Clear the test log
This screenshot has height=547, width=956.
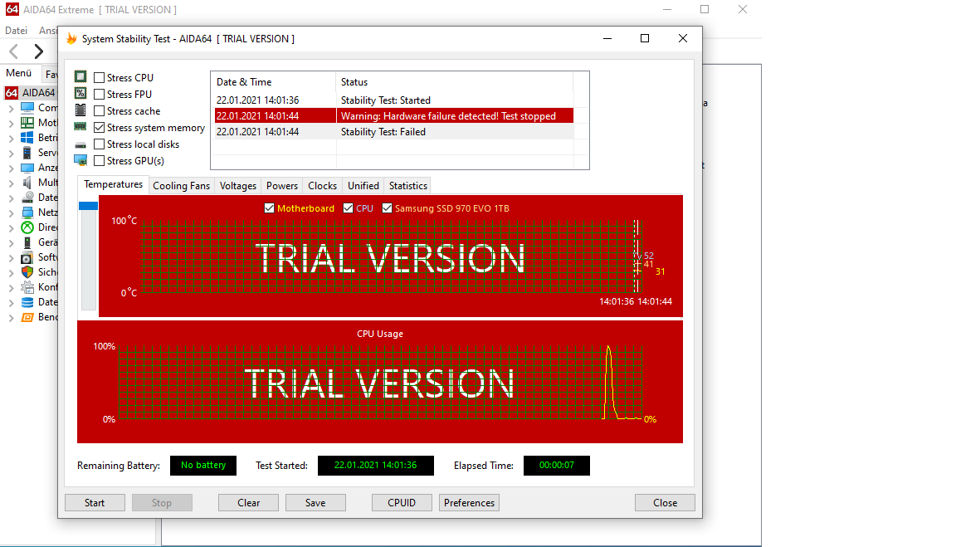(x=248, y=502)
